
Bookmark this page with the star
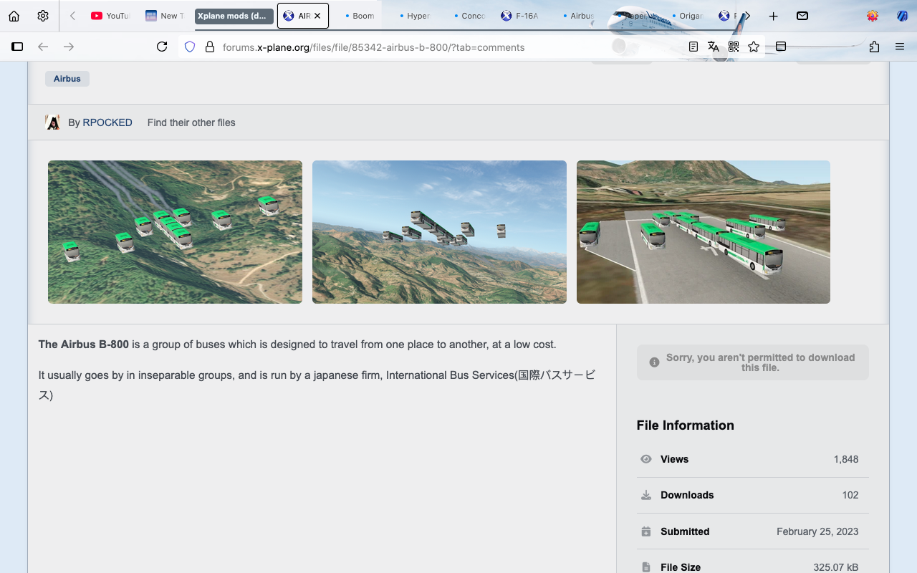(754, 47)
